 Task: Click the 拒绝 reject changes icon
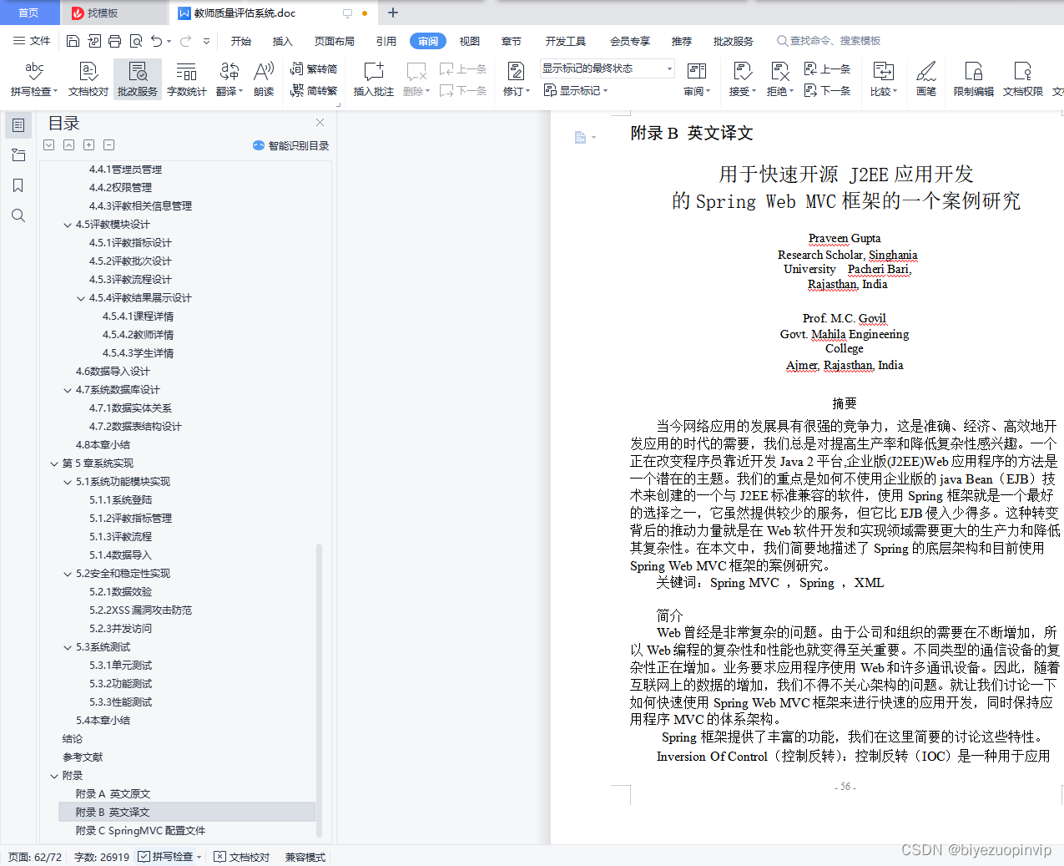[x=779, y=71]
